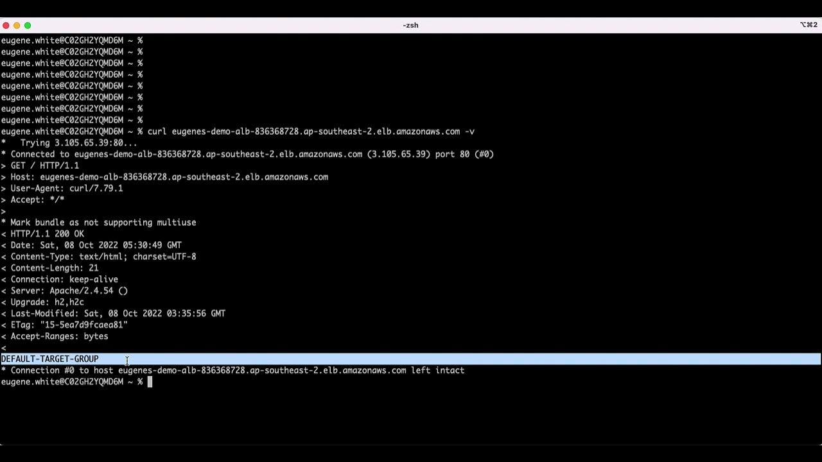
Task: Click the -zsh window title
Action: [410, 25]
